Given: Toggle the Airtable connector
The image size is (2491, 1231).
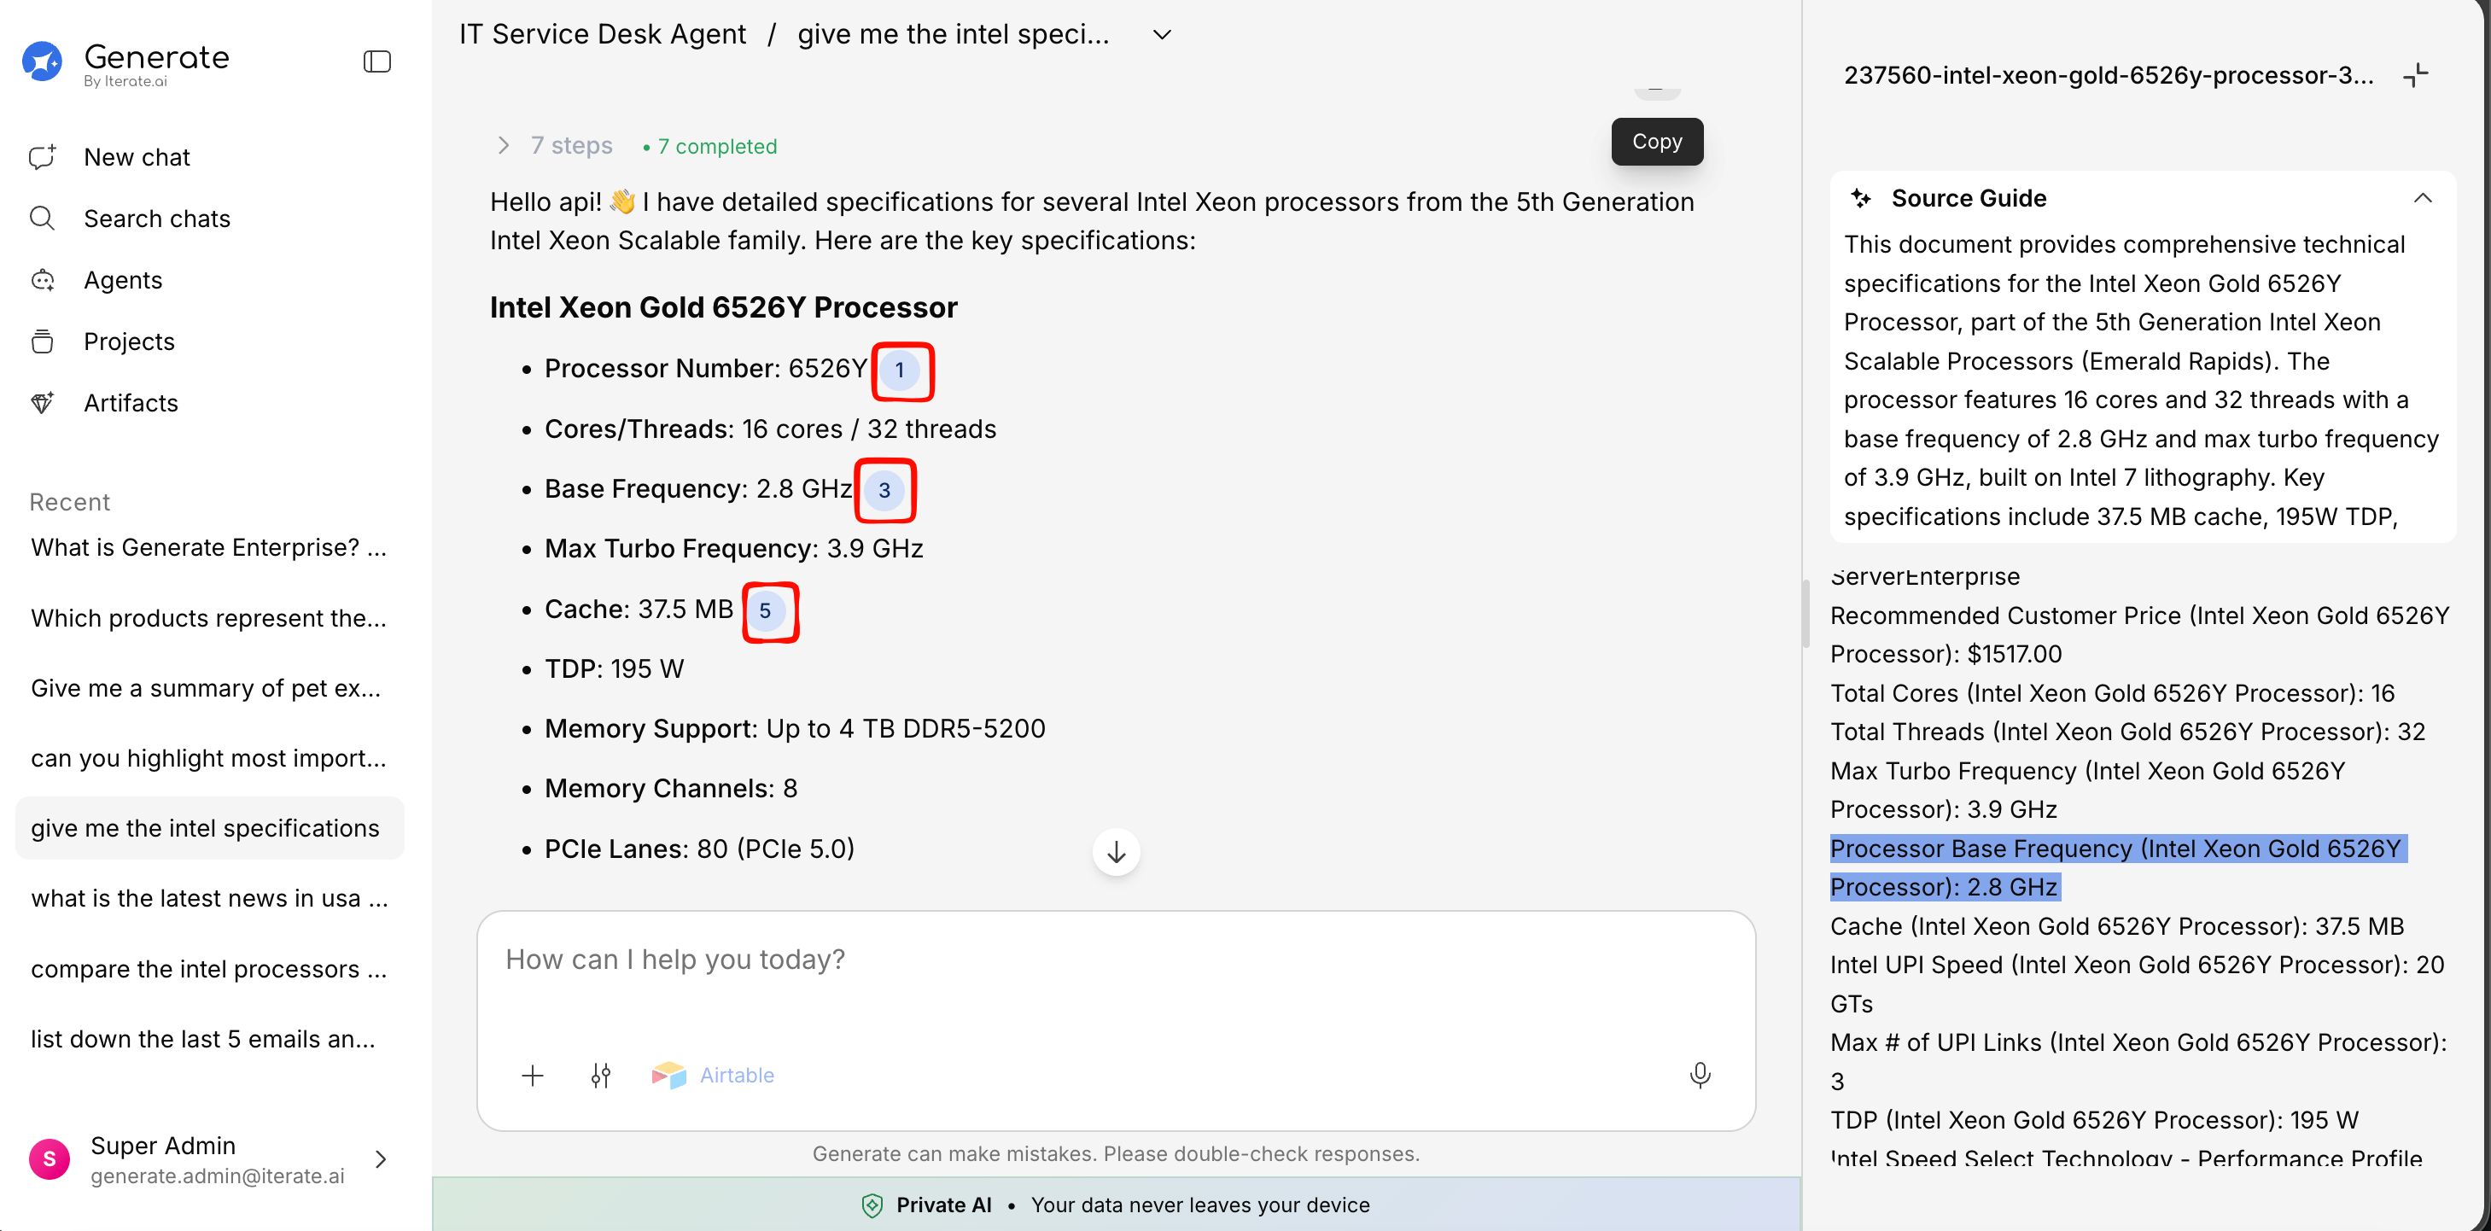Looking at the screenshot, I should point(713,1076).
